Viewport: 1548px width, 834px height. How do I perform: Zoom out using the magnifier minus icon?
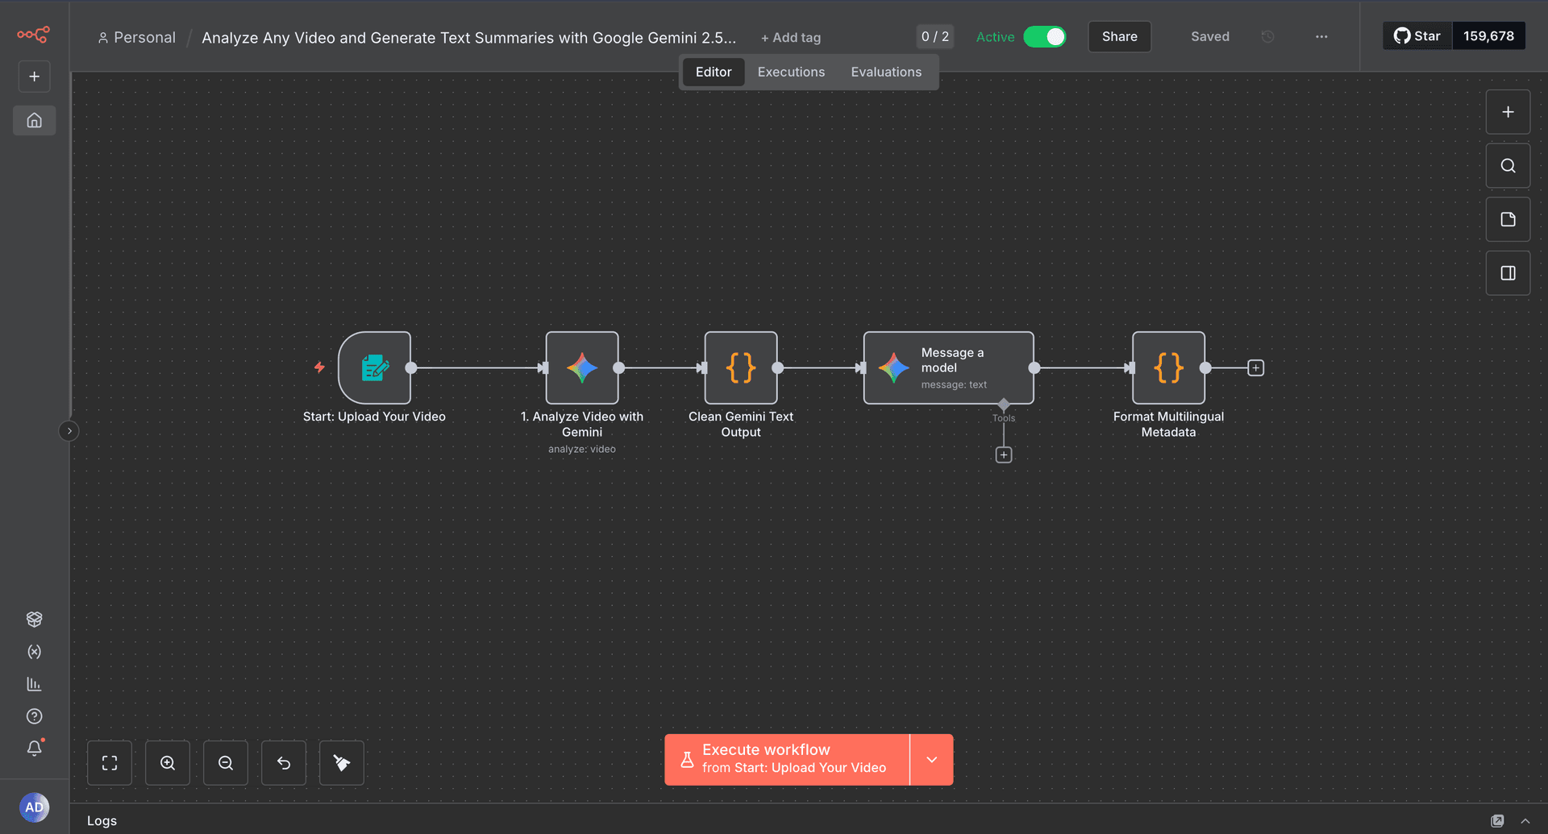point(225,762)
